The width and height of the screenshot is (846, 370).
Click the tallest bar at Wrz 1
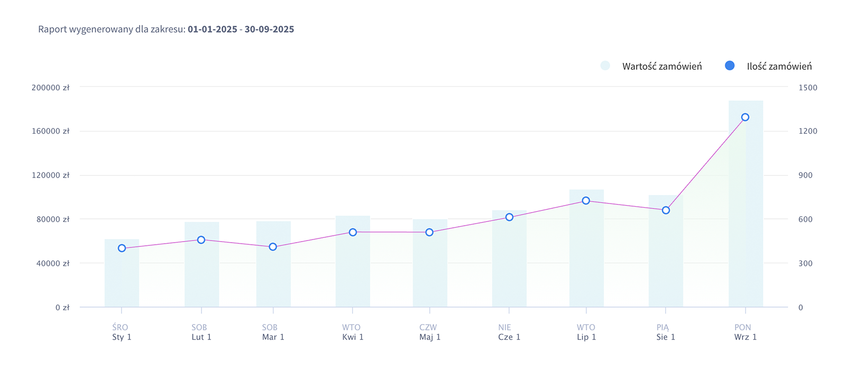[x=745, y=211]
